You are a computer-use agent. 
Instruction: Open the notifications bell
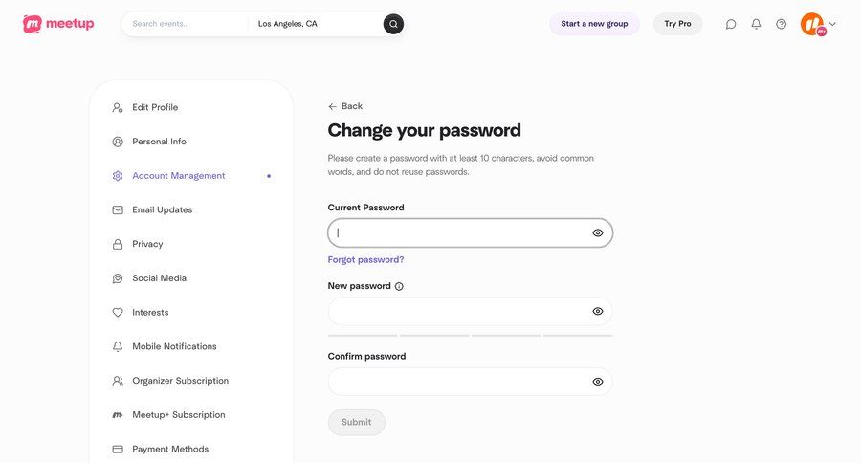point(756,24)
